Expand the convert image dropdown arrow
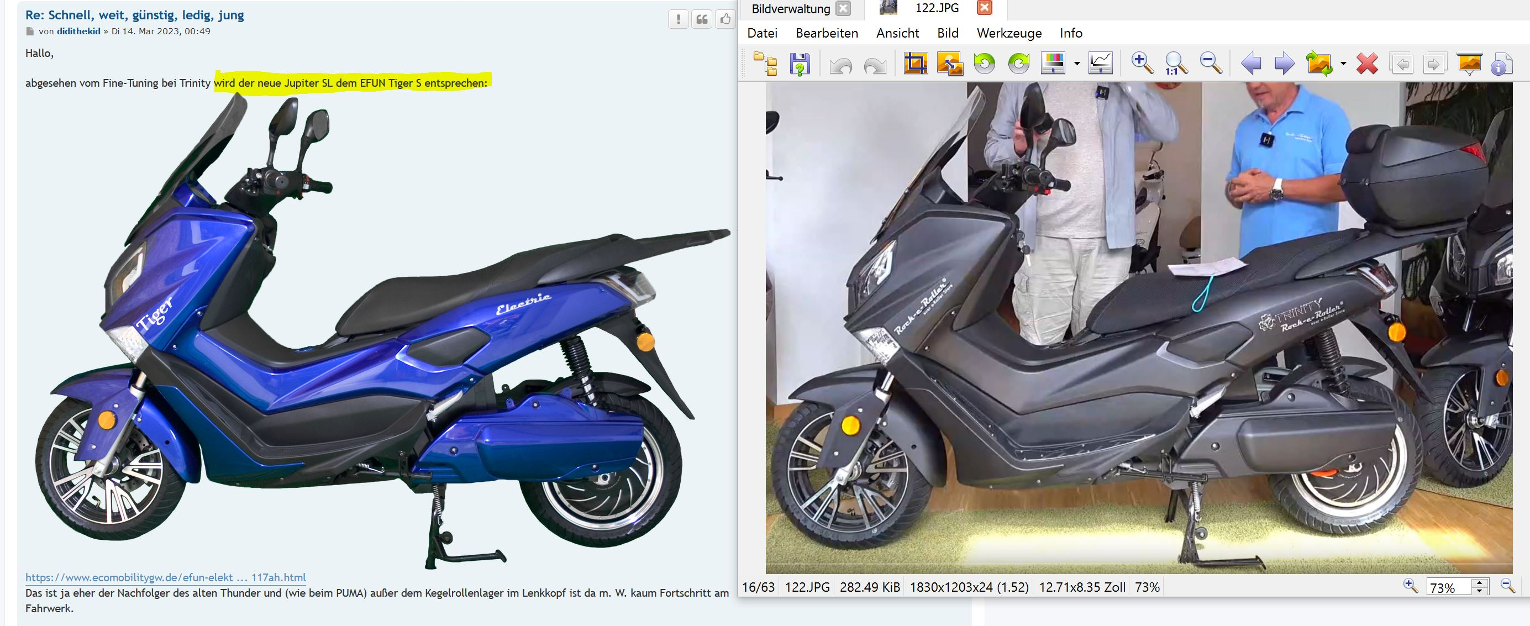This screenshot has width=1530, height=626. 1343,64
